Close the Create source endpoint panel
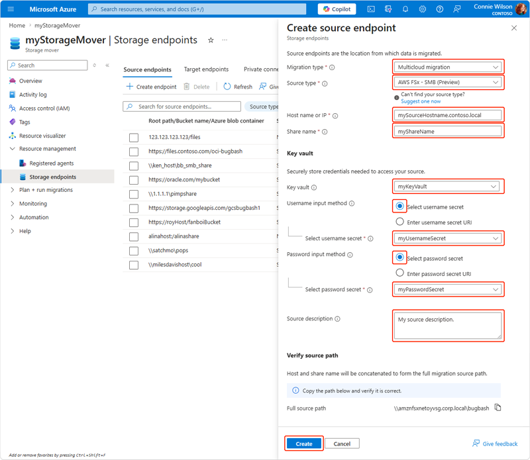This screenshot has height=460, width=530. pyautogui.click(x=514, y=28)
